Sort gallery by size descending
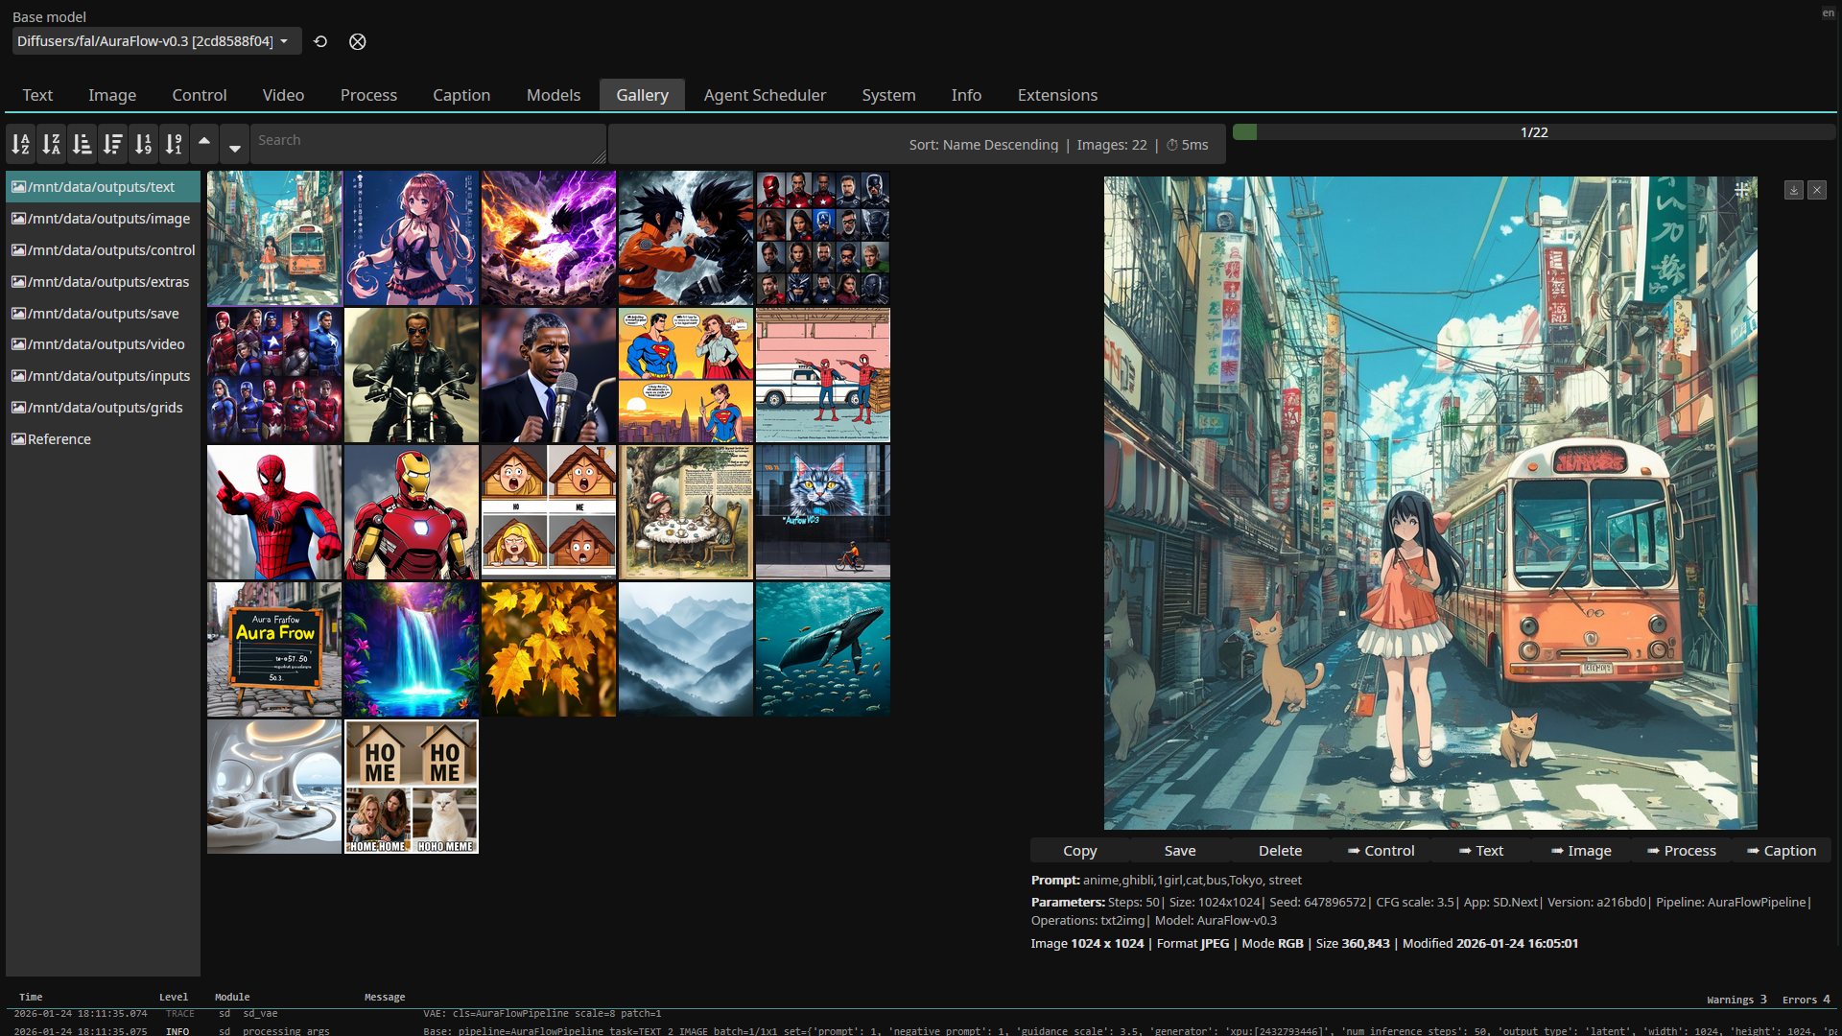Image resolution: width=1842 pixels, height=1036 pixels. point(113,144)
